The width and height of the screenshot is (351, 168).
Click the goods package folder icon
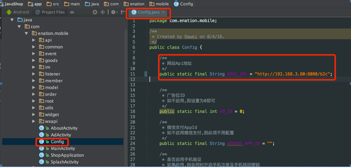point(41,60)
